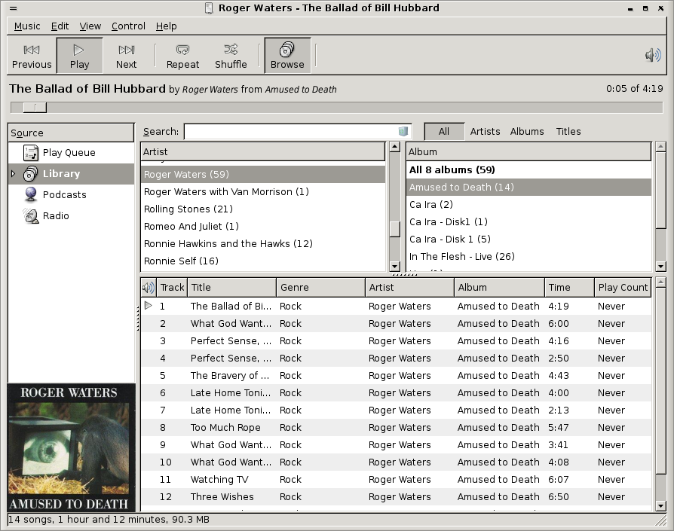Select track Too Much Rope
Screen dimensions: 674x531
[396, 428]
